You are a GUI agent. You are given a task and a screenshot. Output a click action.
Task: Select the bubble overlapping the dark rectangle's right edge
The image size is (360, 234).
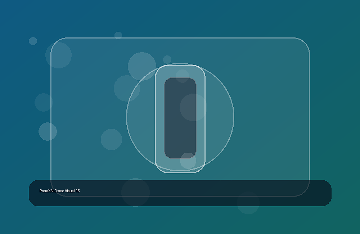click(193, 107)
